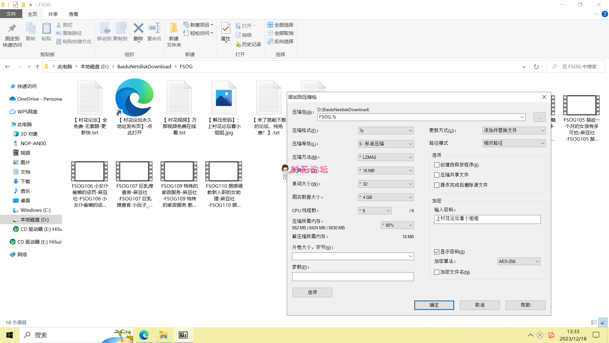This screenshot has width=609, height=343.
Task: Click the Properties checkmark icon
Action: [x=226, y=29]
